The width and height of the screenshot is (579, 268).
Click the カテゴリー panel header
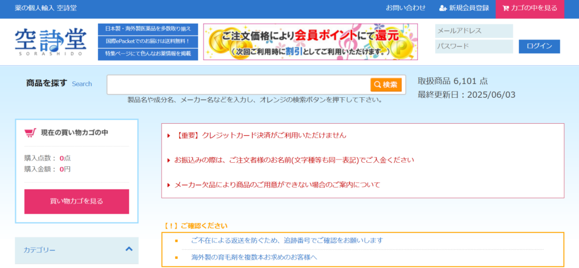coord(77,250)
